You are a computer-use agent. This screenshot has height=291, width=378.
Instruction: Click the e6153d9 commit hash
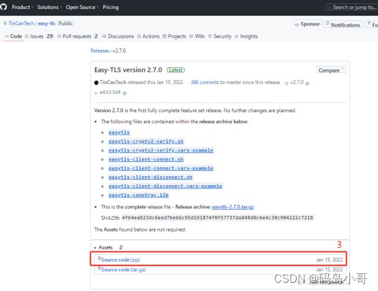point(110,92)
